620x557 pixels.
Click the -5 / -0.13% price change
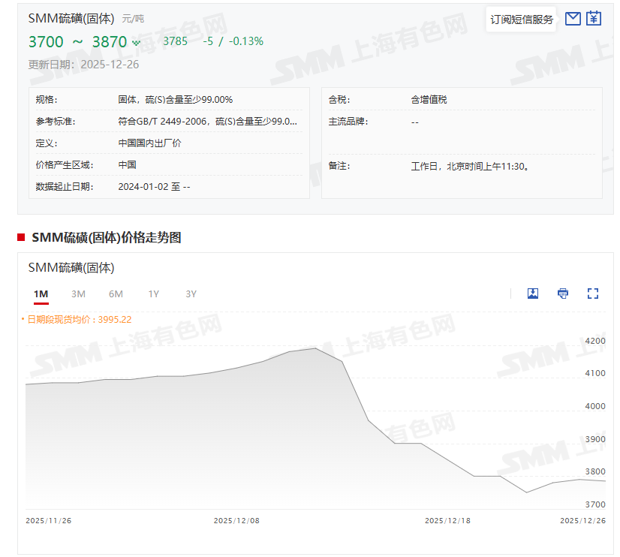(x=233, y=41)
